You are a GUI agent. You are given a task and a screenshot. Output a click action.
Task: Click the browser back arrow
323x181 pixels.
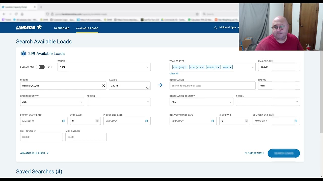(4, 14)
